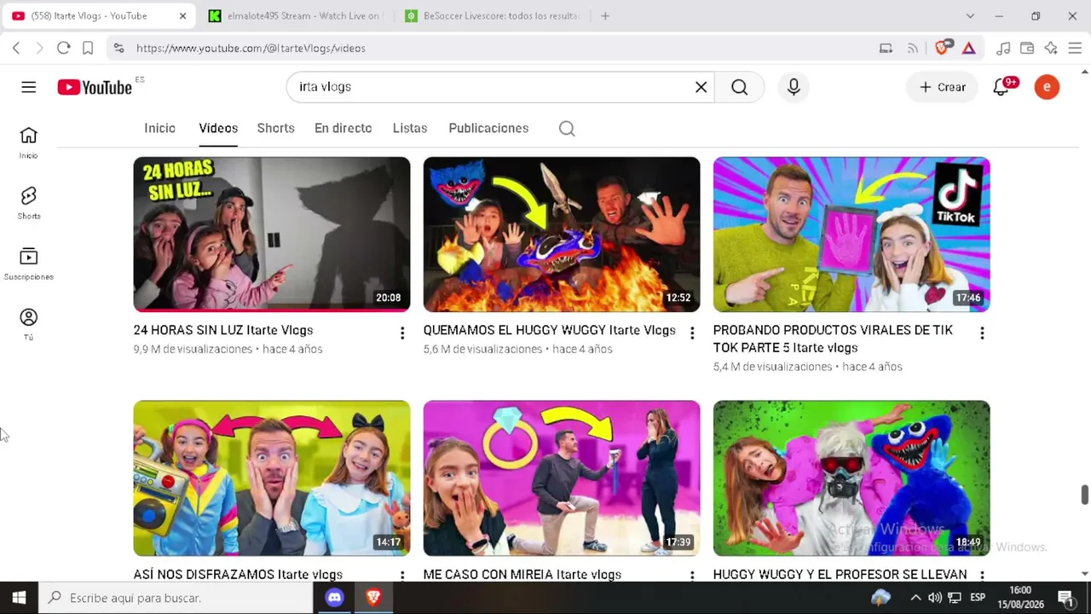
Task: Search within the channel using magnifier
Action: point(567,129)
